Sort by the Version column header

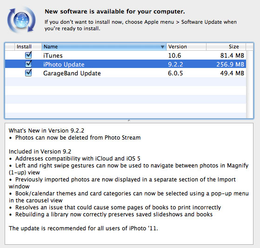[186, 47]
